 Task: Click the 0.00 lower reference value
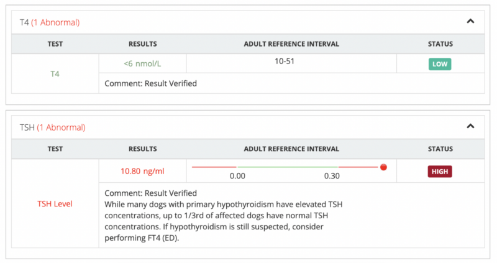(x=237, y=176)
